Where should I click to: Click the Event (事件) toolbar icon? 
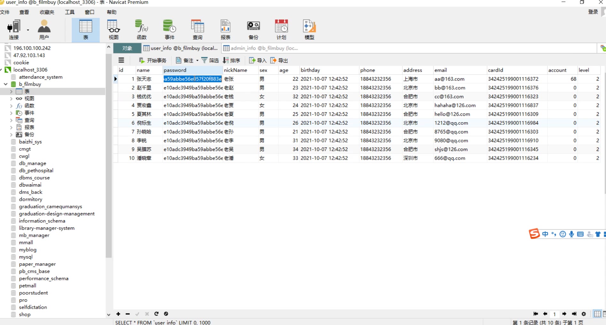169,29
